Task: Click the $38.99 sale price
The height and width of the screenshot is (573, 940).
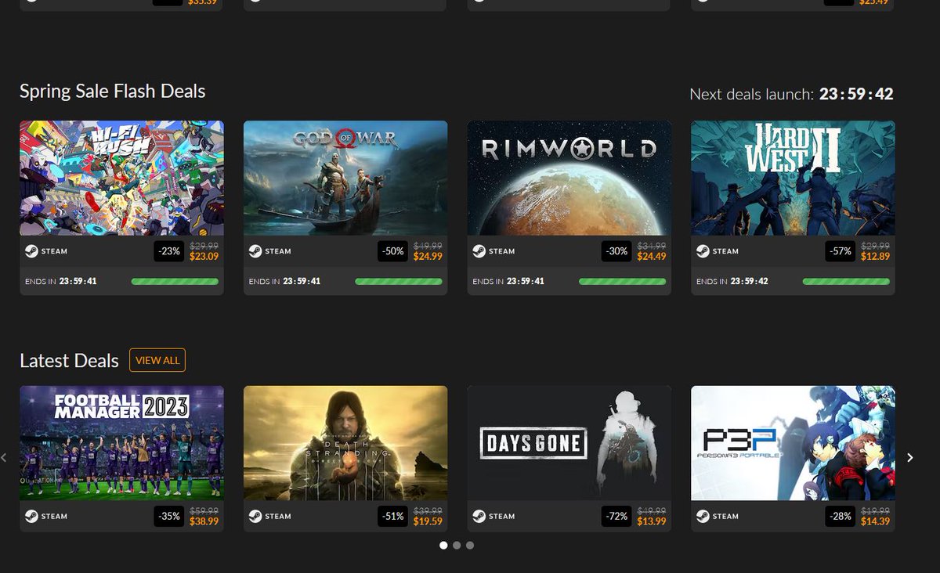Action: [204, 521]
